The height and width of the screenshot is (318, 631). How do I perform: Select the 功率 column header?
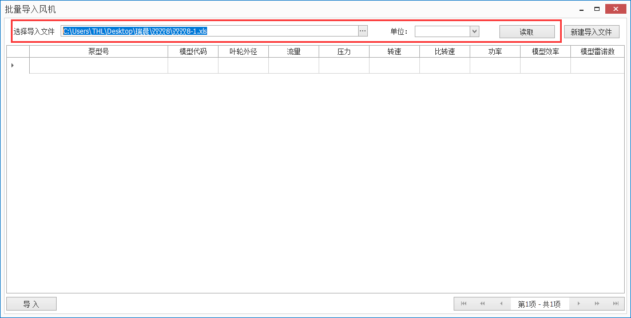[495, 51]
